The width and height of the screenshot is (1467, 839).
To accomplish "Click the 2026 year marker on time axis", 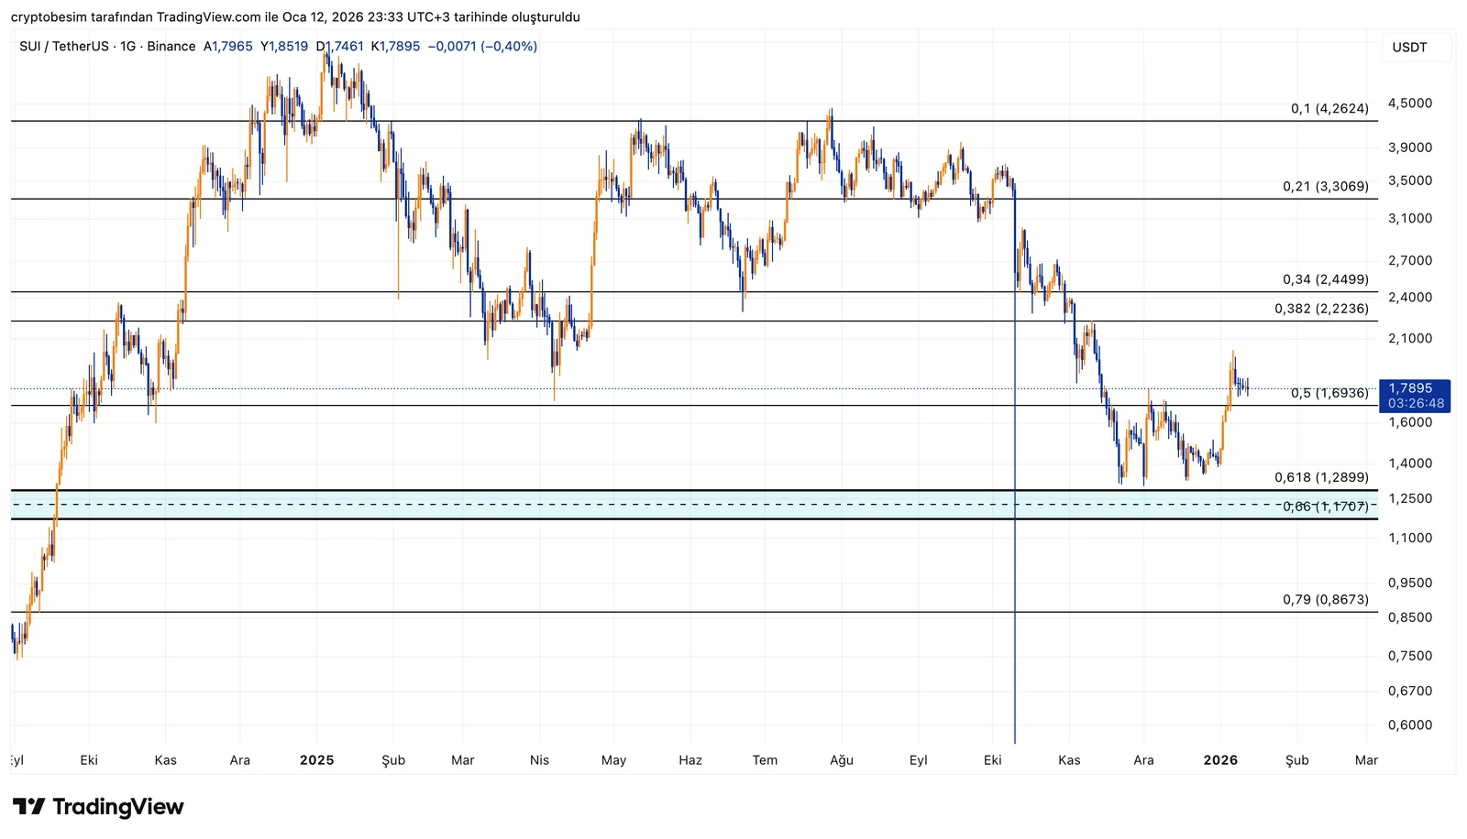I will pos(1220,760).
